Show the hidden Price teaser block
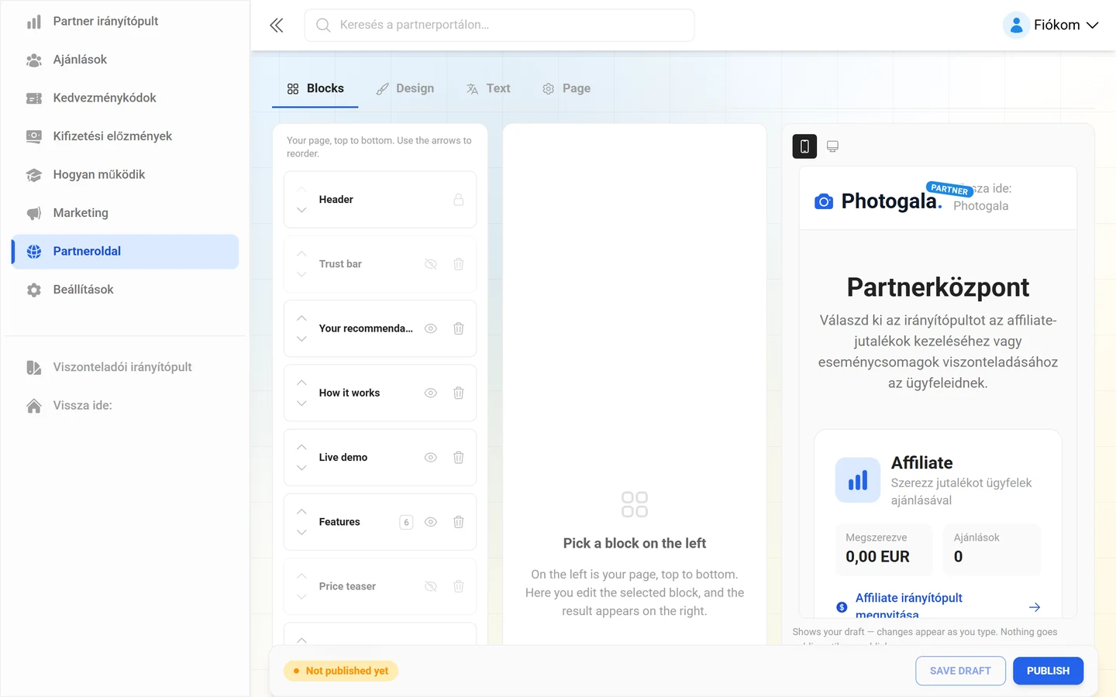Viewport: 1116px width, 697px height. [431, 586]
